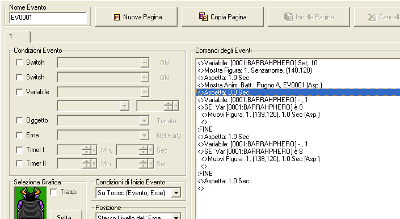400x219 pixels.
Task: Select the Variabile BARRAHPHERO Set, 10 command
Action: click(x=298, y=63)
